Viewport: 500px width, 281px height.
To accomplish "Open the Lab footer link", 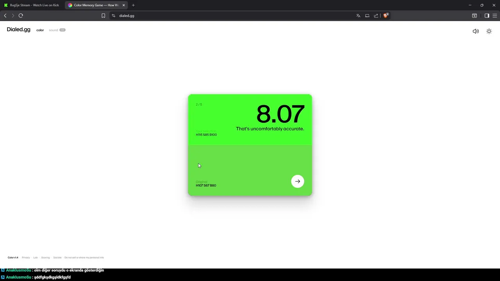I will (x=36, y=258).
